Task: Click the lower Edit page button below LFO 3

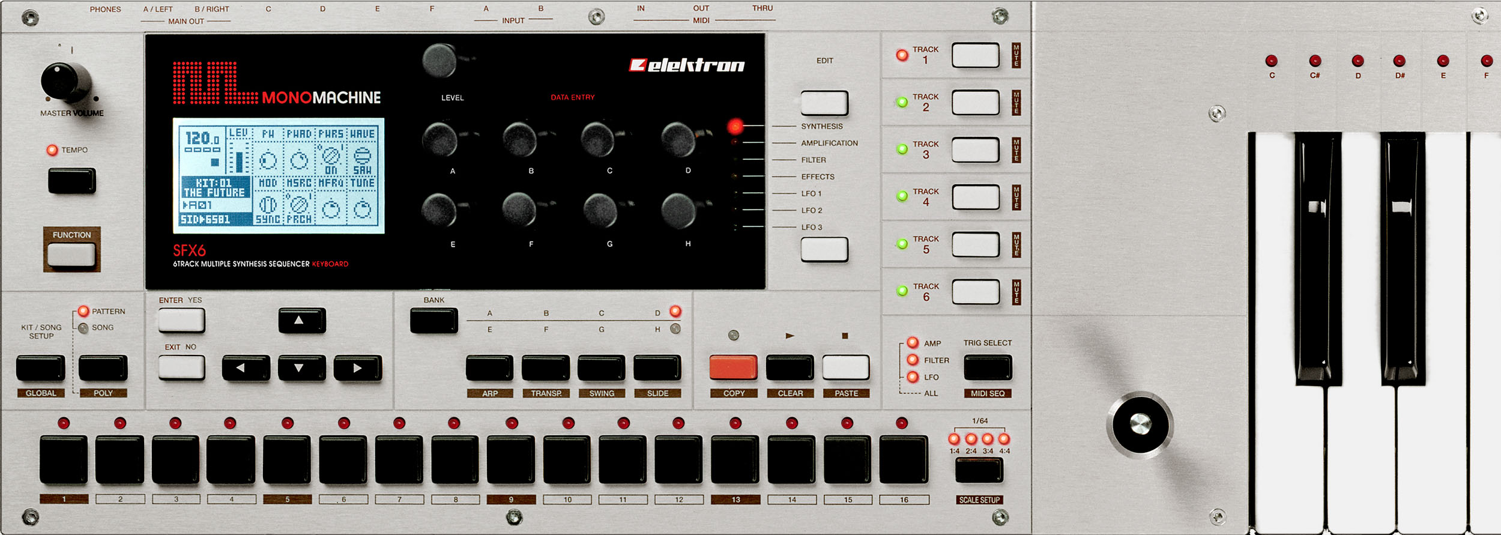Action: point(824,249)
